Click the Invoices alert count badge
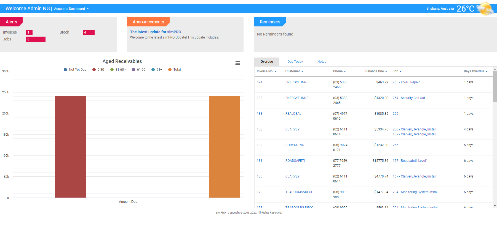 29,32
